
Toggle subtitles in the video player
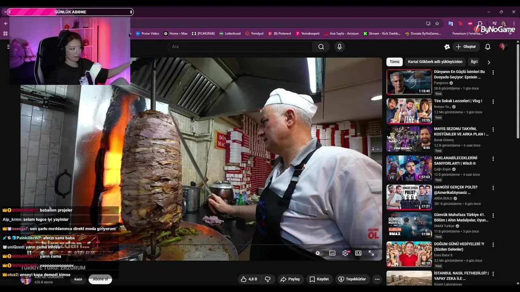click(332, 253)
